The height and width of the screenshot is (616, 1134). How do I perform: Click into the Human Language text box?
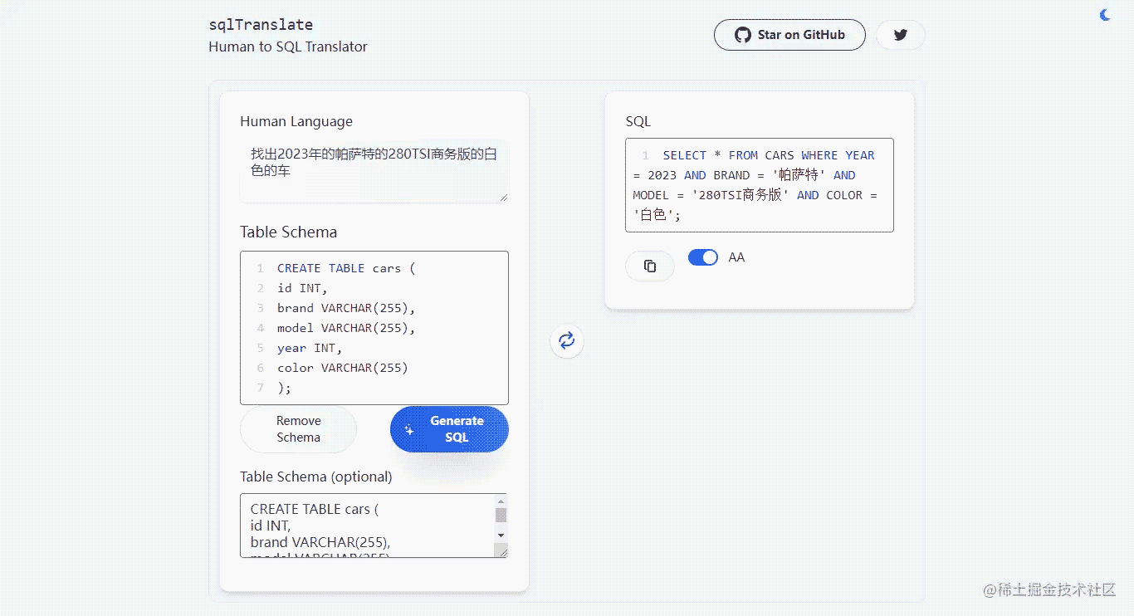tap(374, 170)
